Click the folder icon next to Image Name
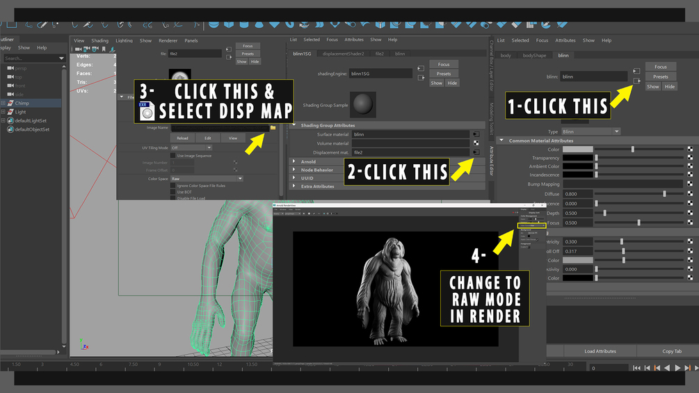Screen dimensions: 699x393 click(273, 128)
